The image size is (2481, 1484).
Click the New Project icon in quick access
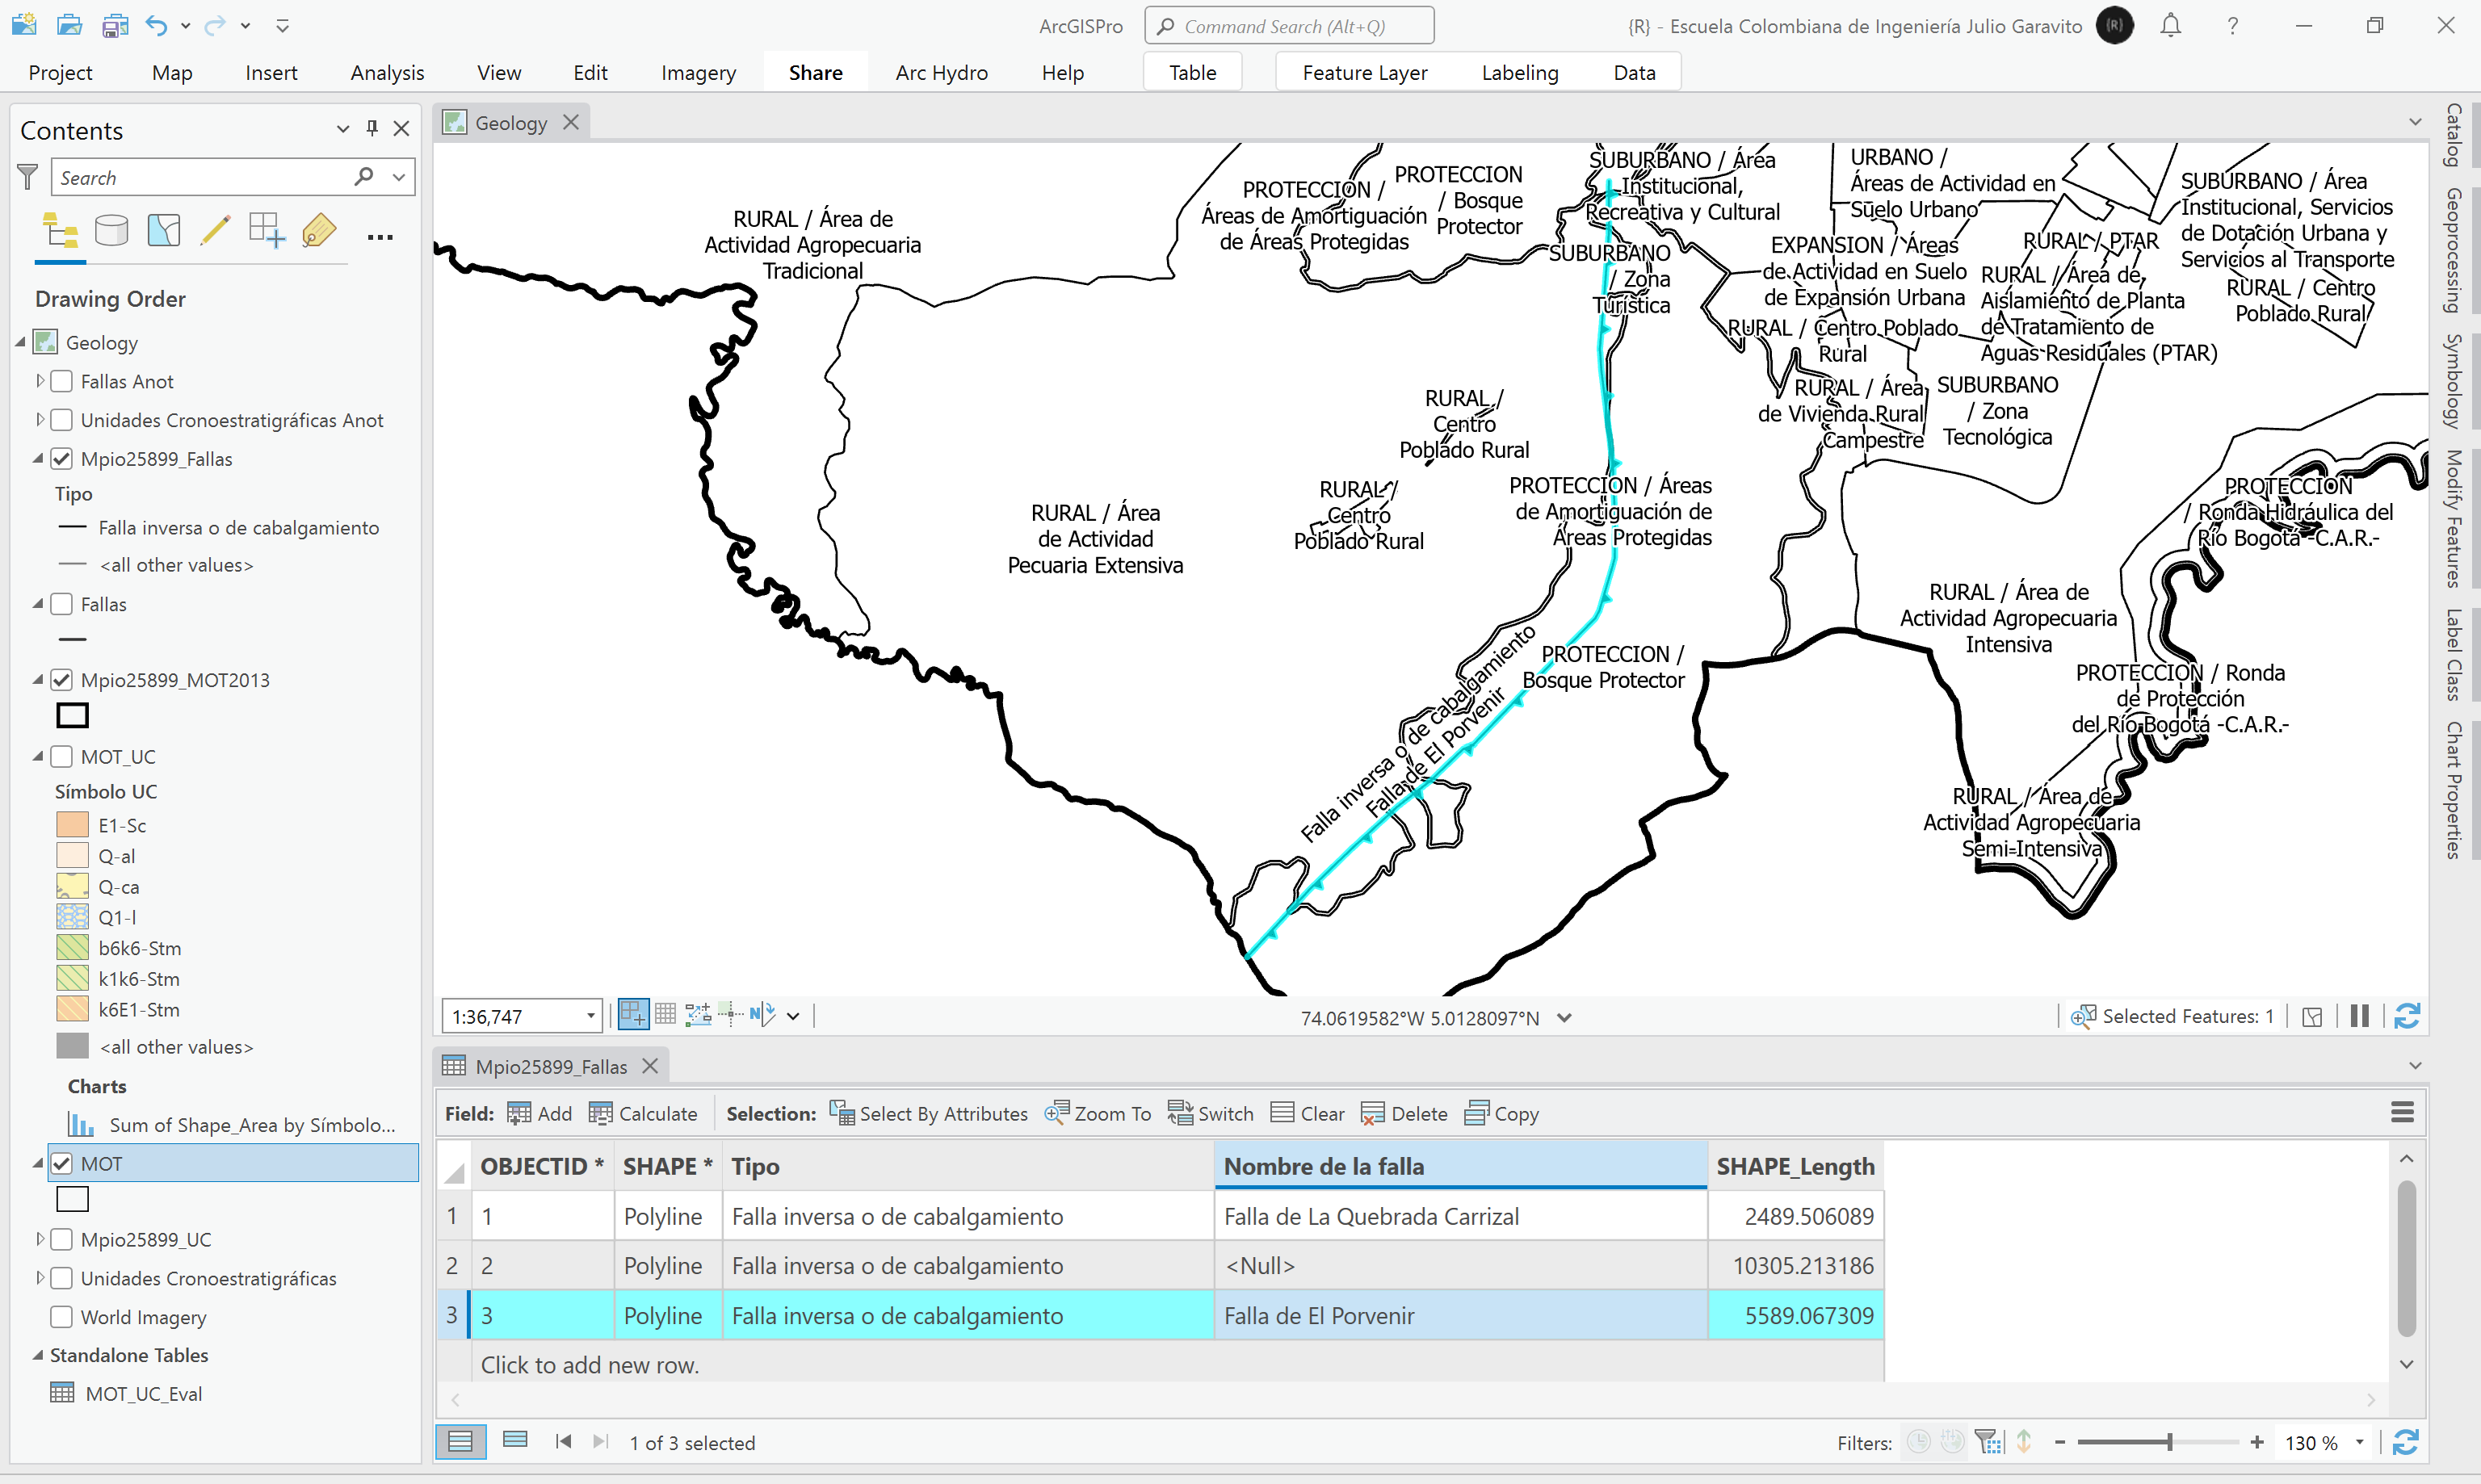point(24,25)
